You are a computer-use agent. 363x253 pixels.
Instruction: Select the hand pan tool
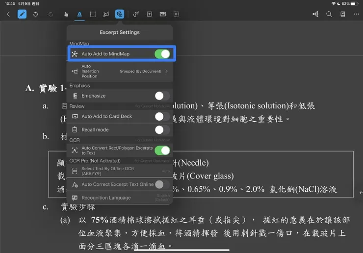pos(66,14)
